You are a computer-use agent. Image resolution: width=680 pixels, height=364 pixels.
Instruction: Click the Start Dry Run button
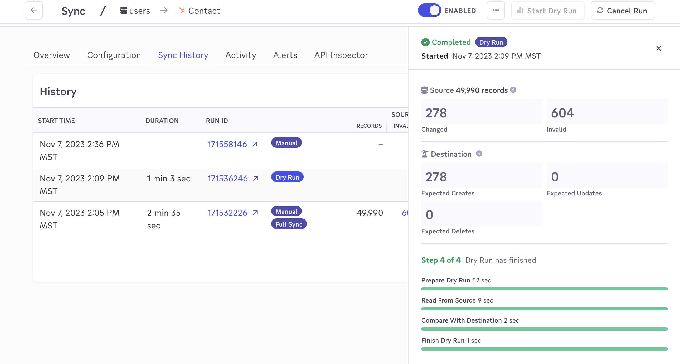tap(547, 11)
